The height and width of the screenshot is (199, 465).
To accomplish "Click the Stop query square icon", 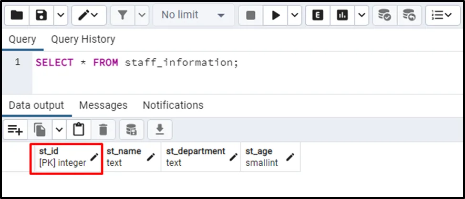I will pyautogui.click(x=251, y=15).
